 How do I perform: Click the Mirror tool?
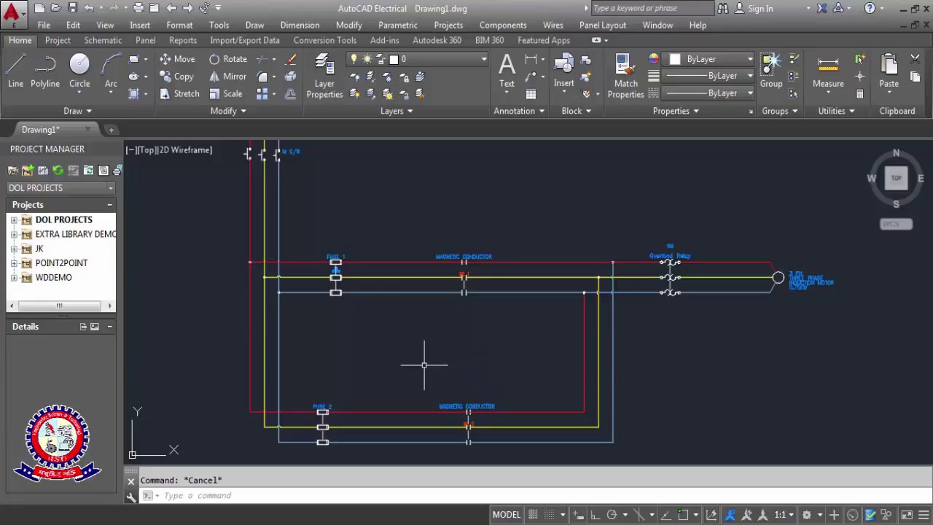click(227, 77)
